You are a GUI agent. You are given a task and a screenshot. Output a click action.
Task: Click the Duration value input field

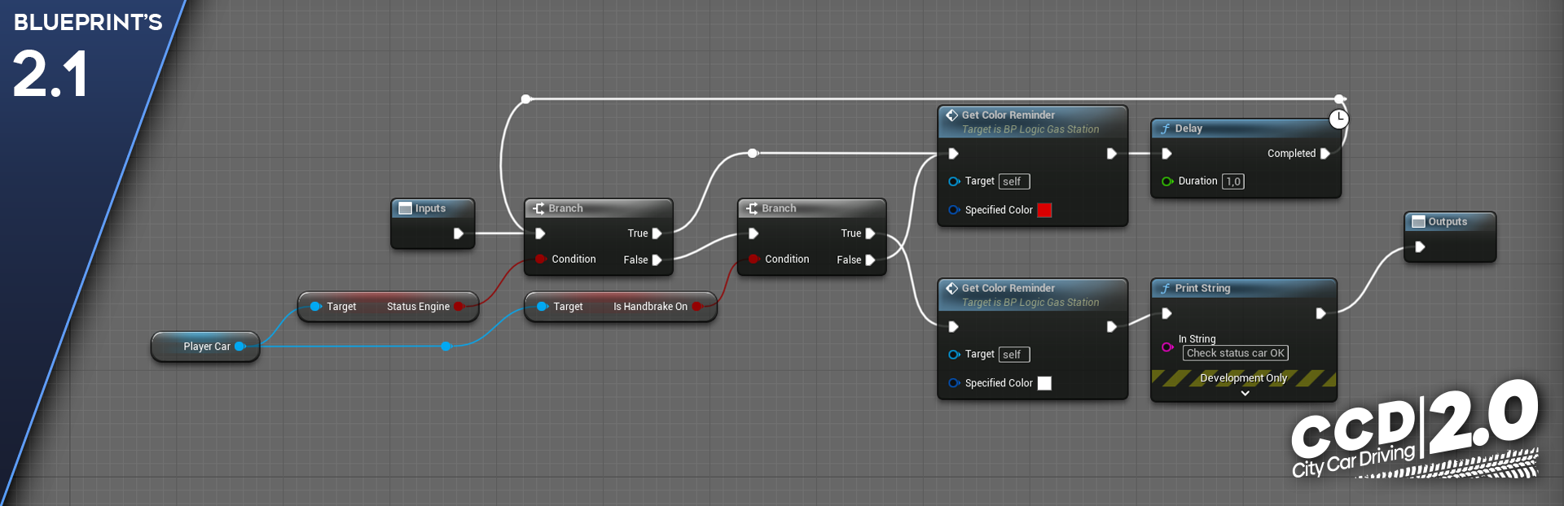[1233, 182]
